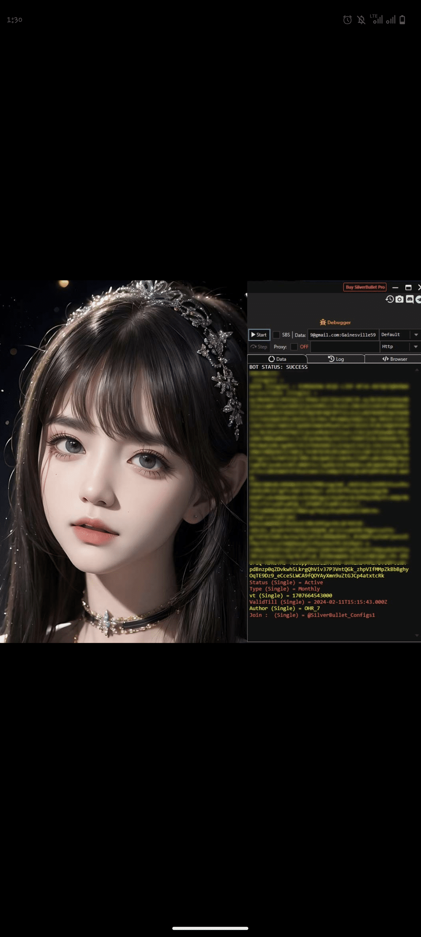Tap the muted notification bell icon
421x937 pixels.
point(361,20)
